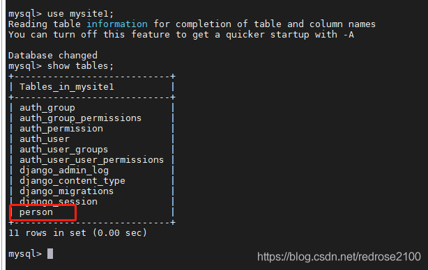Image resolution: width=428 pixels, height=270 pixels.
Task: Select django_migrations table entry
Action: click(x=67, y=191)
